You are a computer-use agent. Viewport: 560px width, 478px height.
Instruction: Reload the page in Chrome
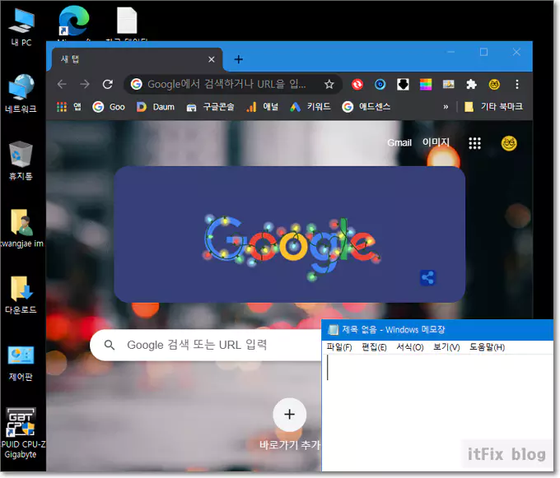(x=108, y=84)
